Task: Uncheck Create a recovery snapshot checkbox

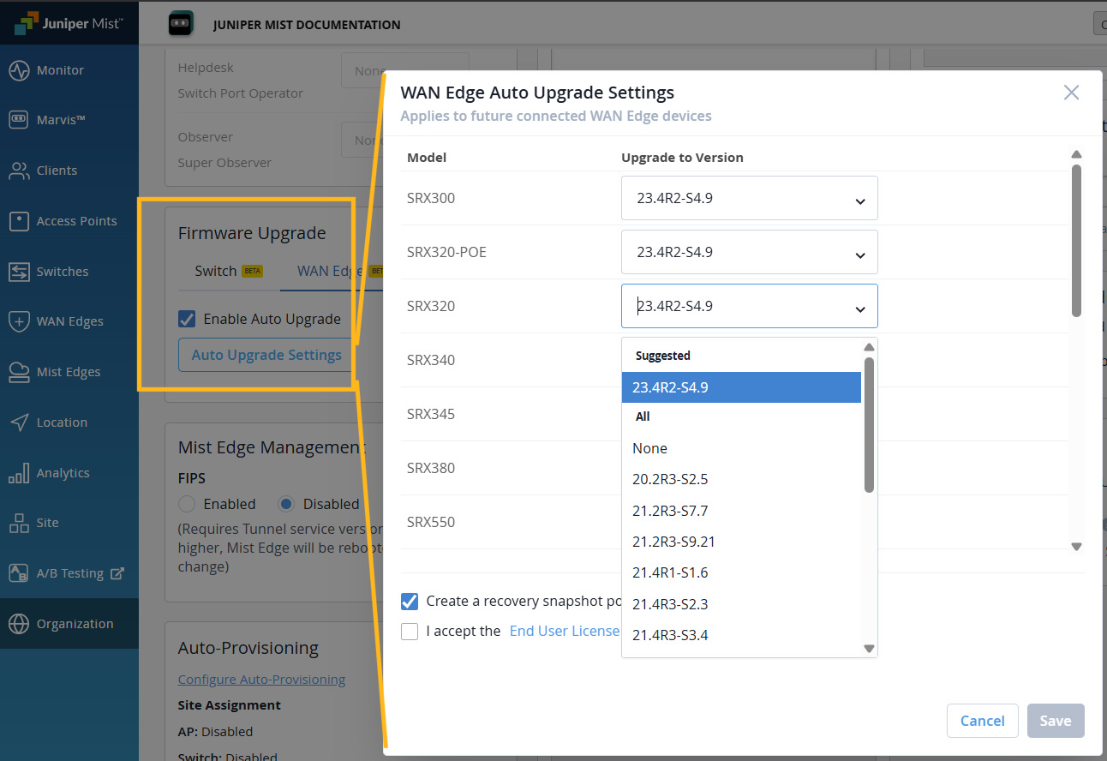Action: pos(410,602)
